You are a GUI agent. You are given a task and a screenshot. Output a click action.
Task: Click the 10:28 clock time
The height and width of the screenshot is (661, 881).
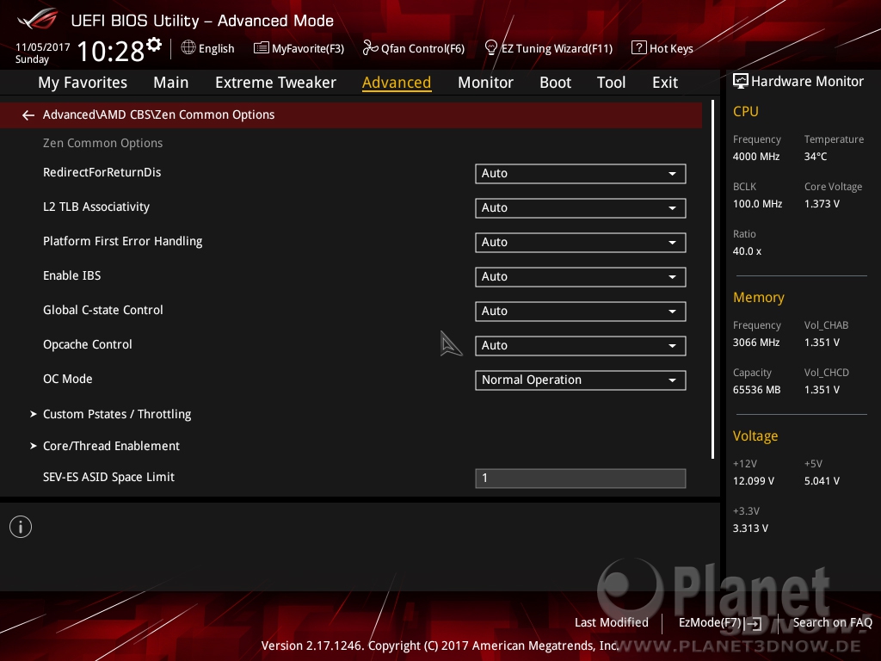point(111,51)
